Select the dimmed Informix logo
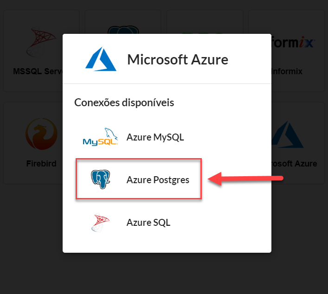The width and height of the screenshot is (328, 294). pyautogui.click(x=293, y=43)
